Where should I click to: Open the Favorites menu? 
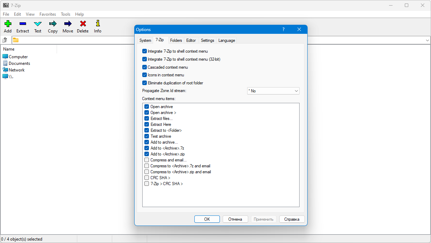click(x=48, y=14)
